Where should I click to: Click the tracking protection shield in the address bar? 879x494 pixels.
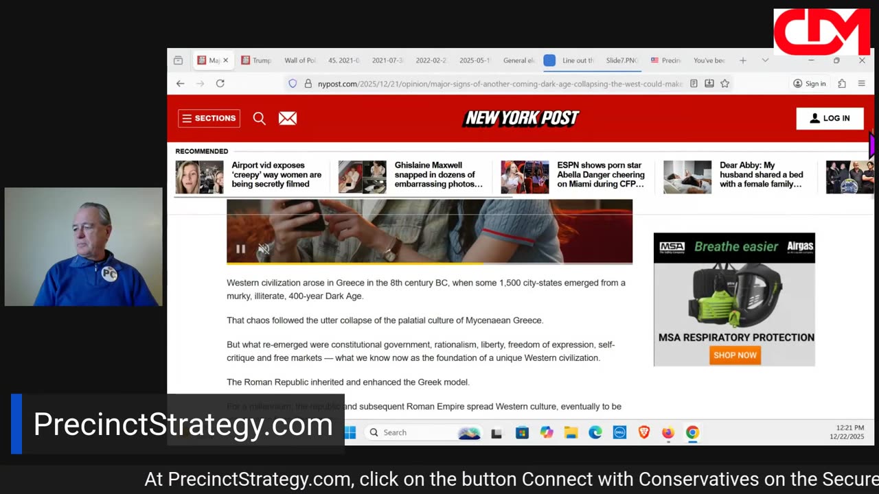click(x=293, y=84)
